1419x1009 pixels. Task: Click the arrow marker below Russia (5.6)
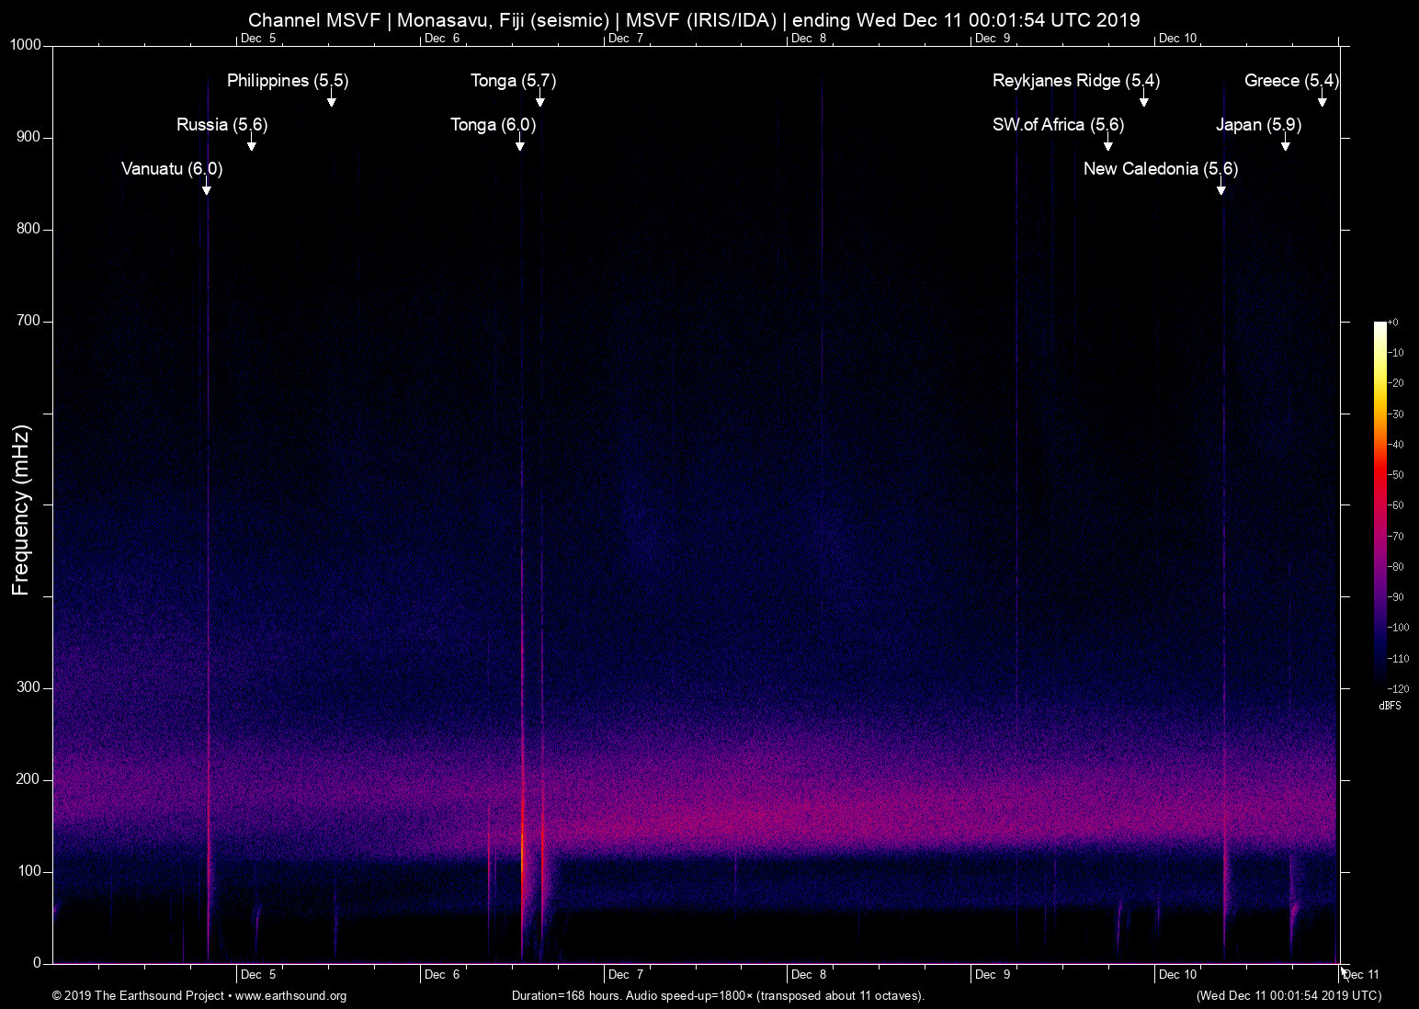coord(251,143)
